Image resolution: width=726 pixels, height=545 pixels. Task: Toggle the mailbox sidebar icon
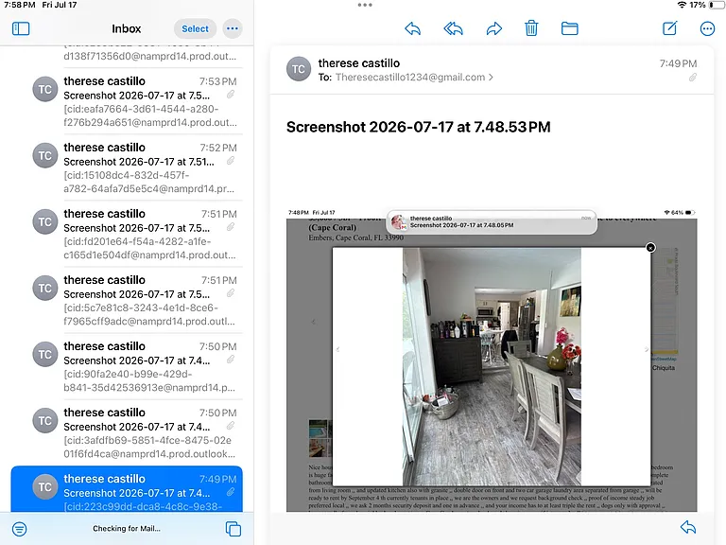(x=21, y=28)
